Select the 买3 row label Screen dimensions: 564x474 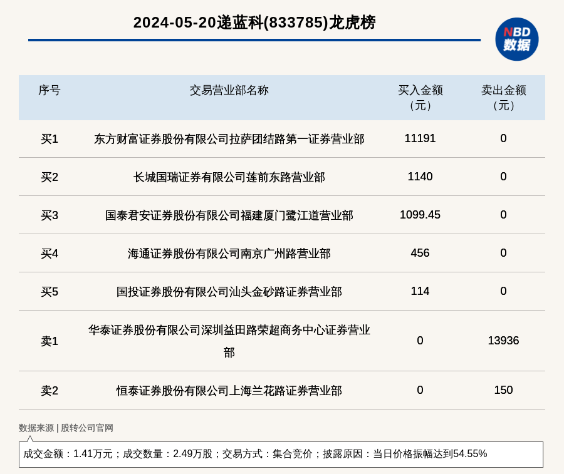[50, 215]
